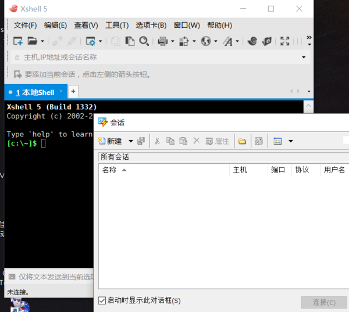Screen dimensions: 349x312
Task: Sort by 主机 column header
Action: 248,170
